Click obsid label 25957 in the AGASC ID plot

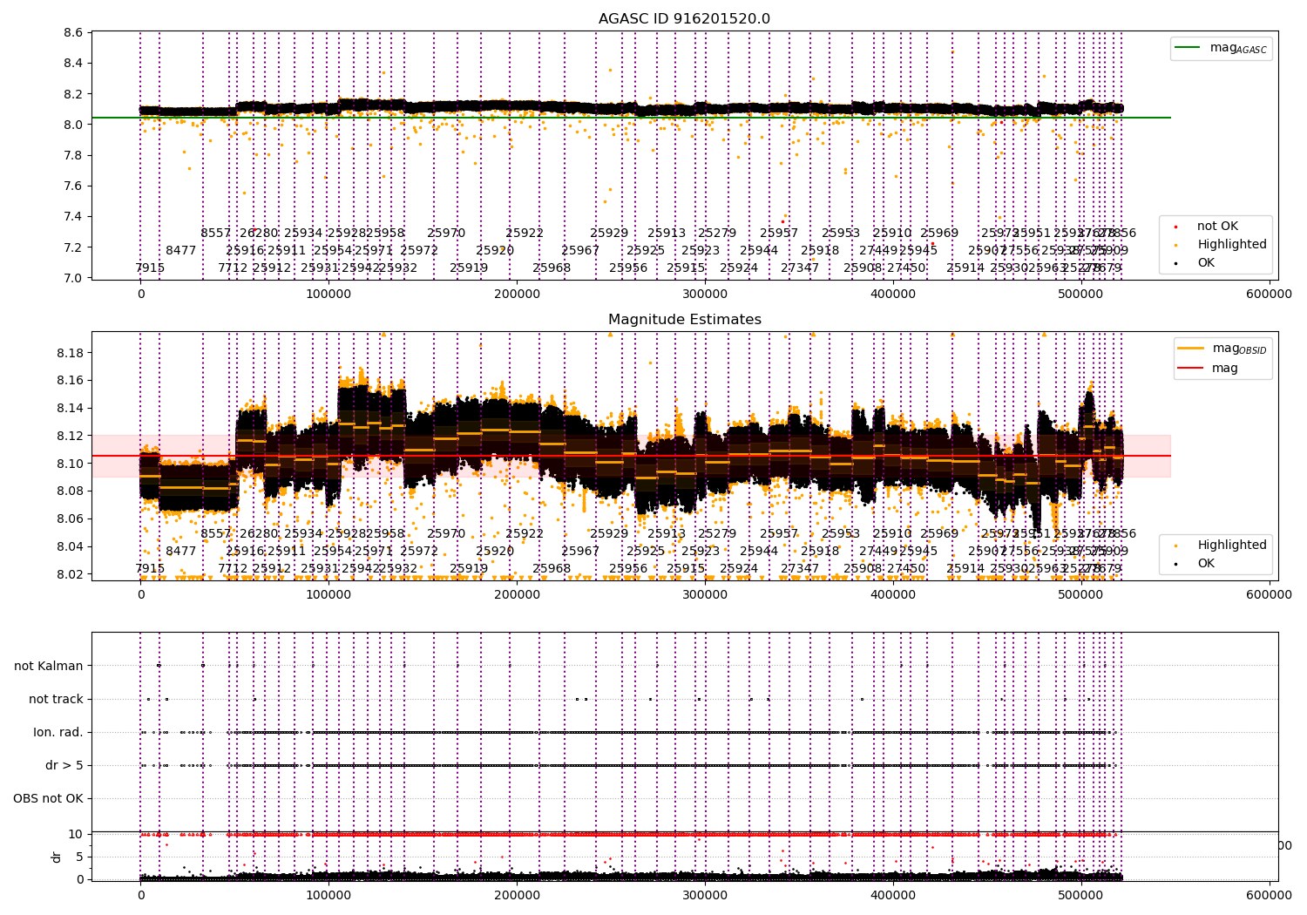(779, 234)
